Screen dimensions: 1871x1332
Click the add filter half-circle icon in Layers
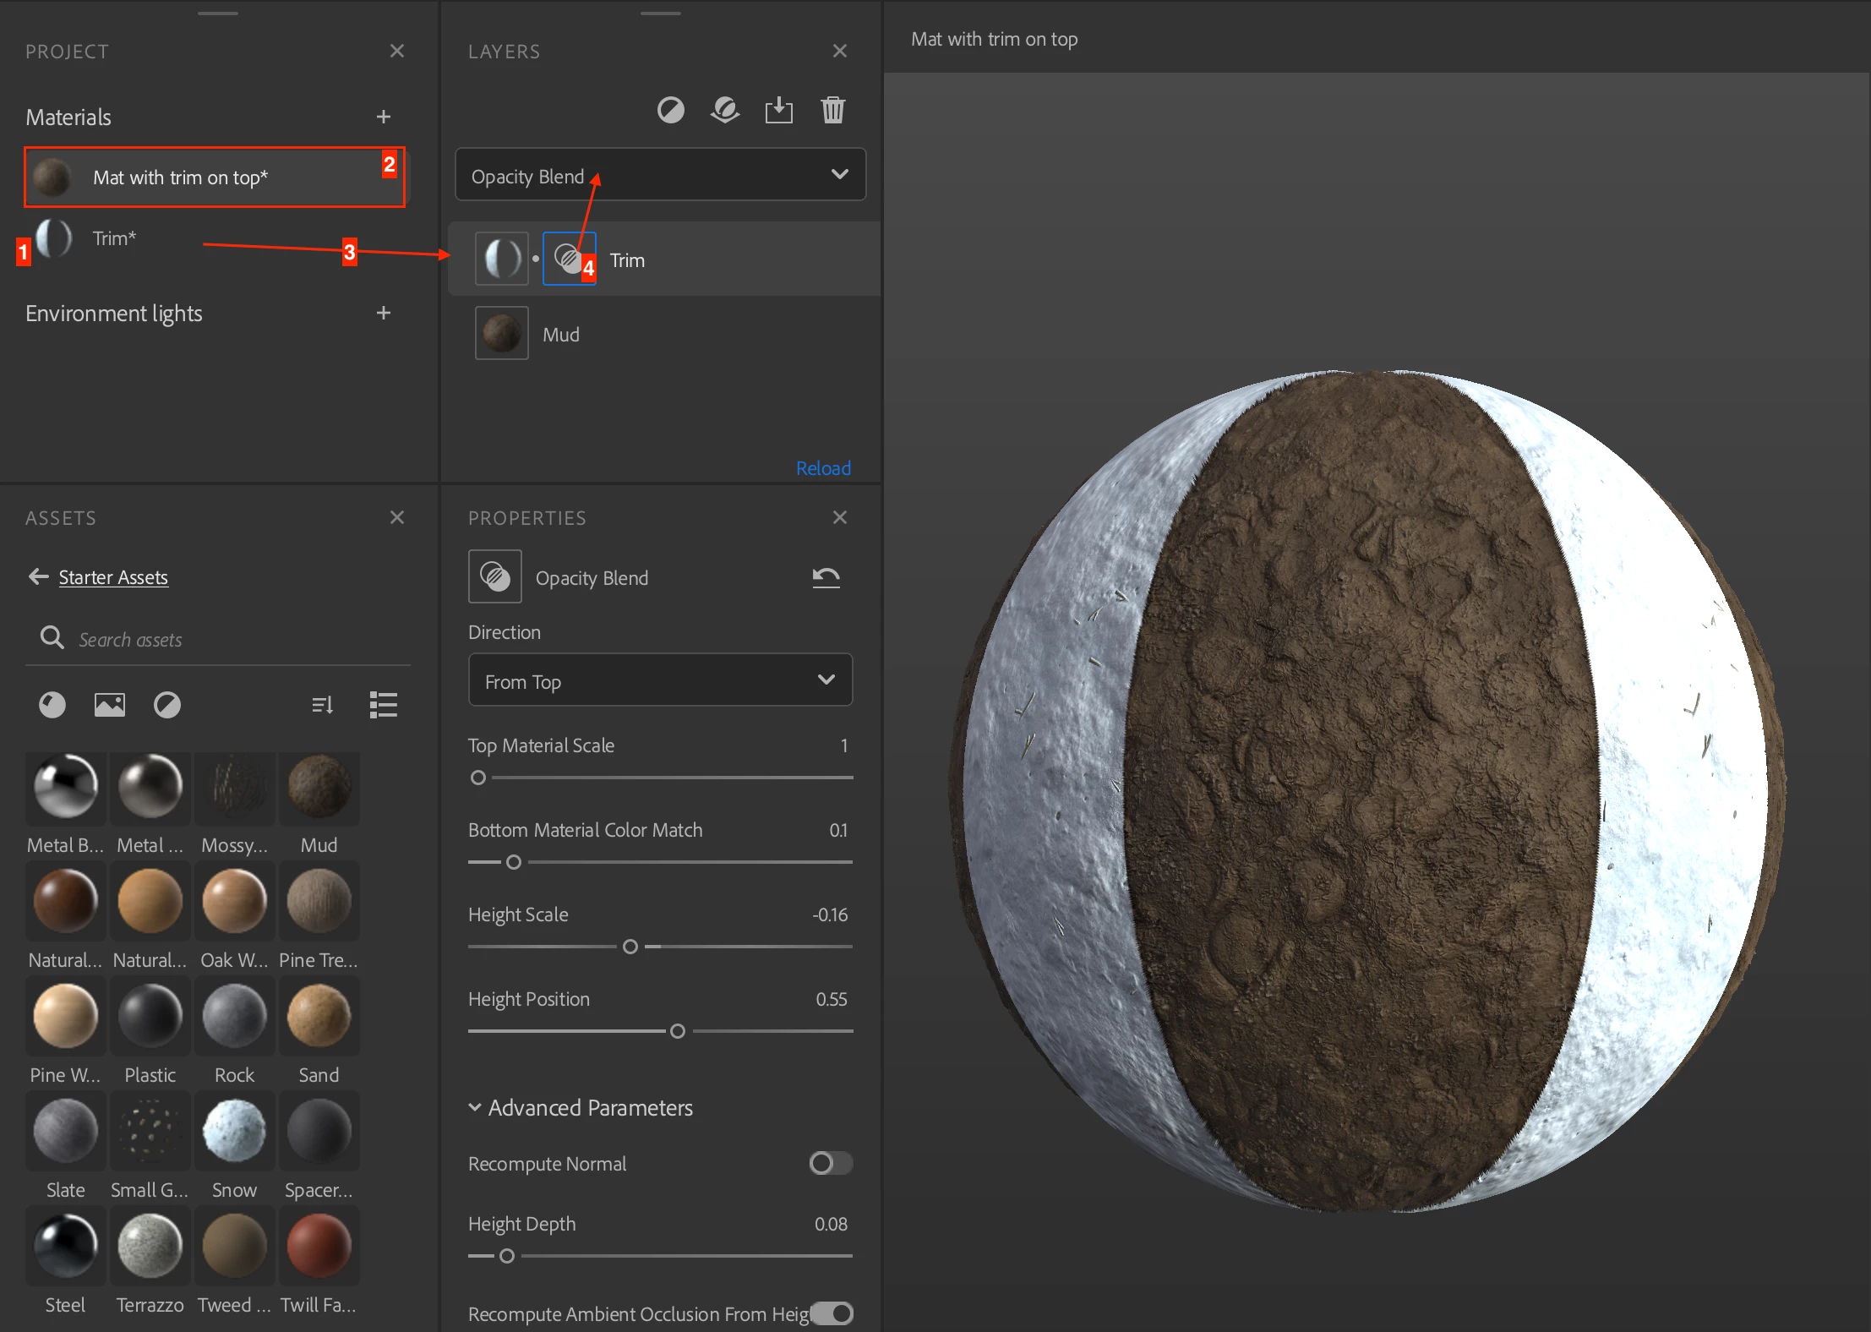click(670, 110)
